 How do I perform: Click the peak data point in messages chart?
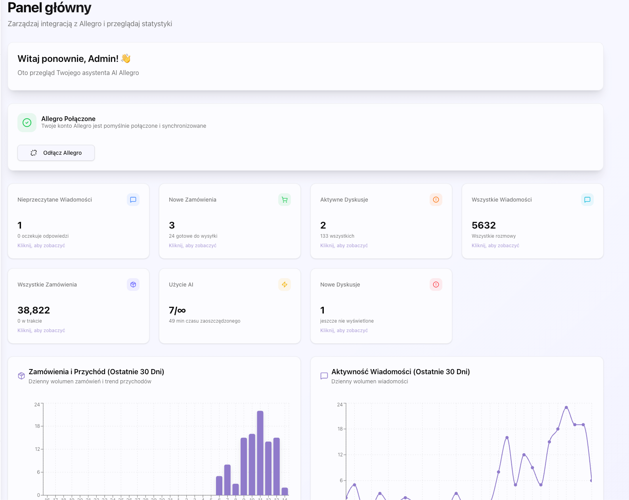coord(566,408)
